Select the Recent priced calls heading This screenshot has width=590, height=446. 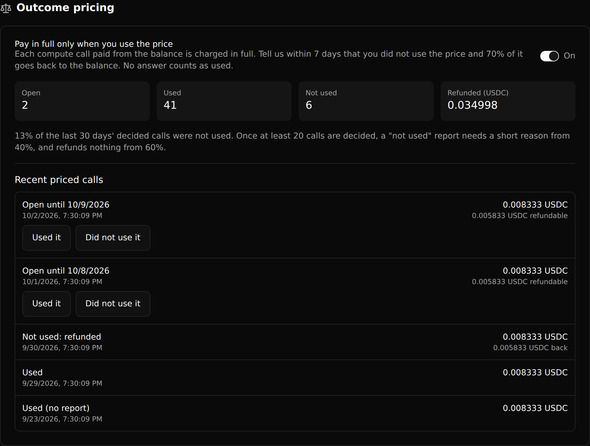[59, 180]
